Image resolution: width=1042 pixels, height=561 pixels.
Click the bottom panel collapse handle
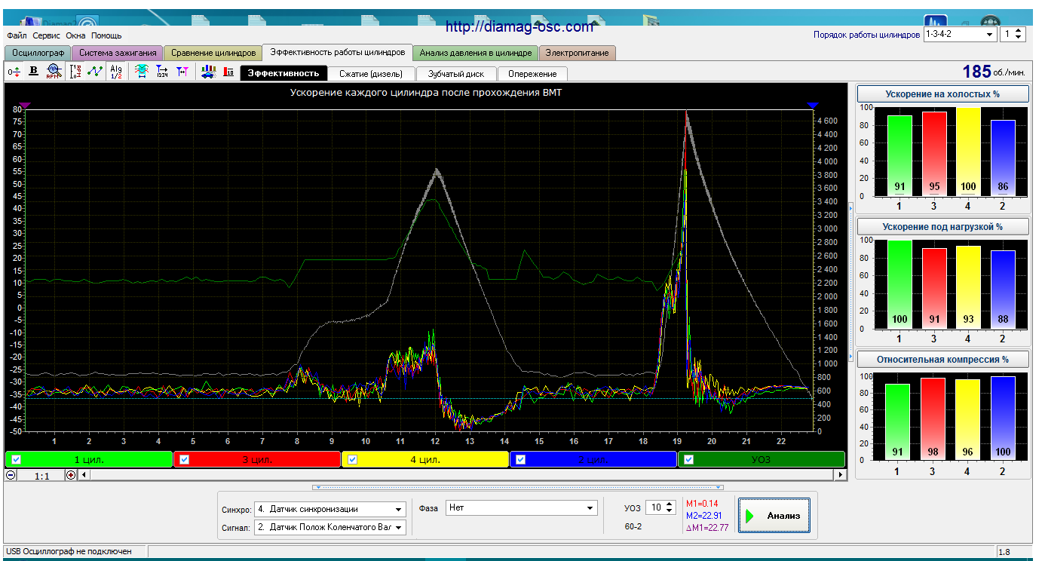click(x=518, y=487)
